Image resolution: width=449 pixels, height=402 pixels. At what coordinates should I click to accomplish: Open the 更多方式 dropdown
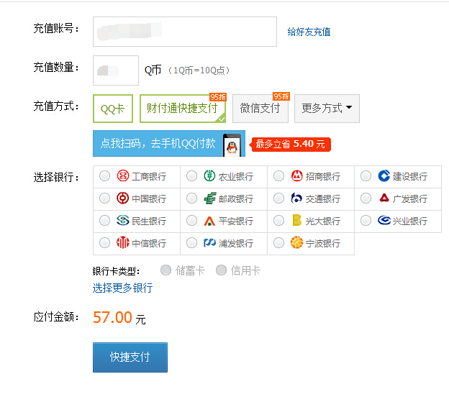coord(327,109)
